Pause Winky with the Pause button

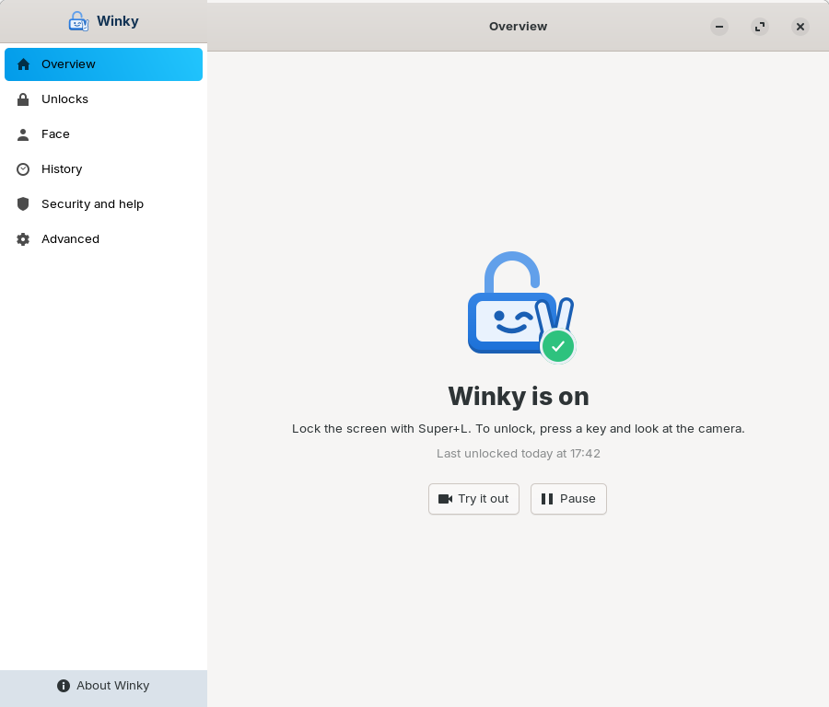568,499
